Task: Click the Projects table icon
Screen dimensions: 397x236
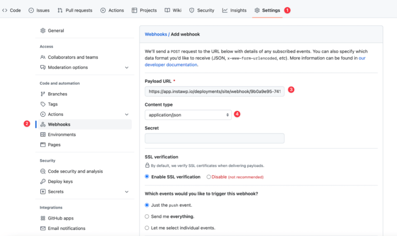Action: coord(134,10)
